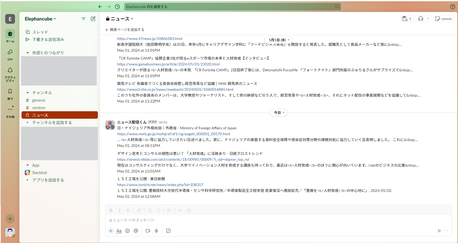This screenshot has height=243, width=458.
Task: Open the Activity bell
Action: (x=10, y=74)
